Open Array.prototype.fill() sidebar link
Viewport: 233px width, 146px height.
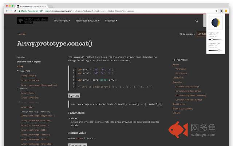35,130
